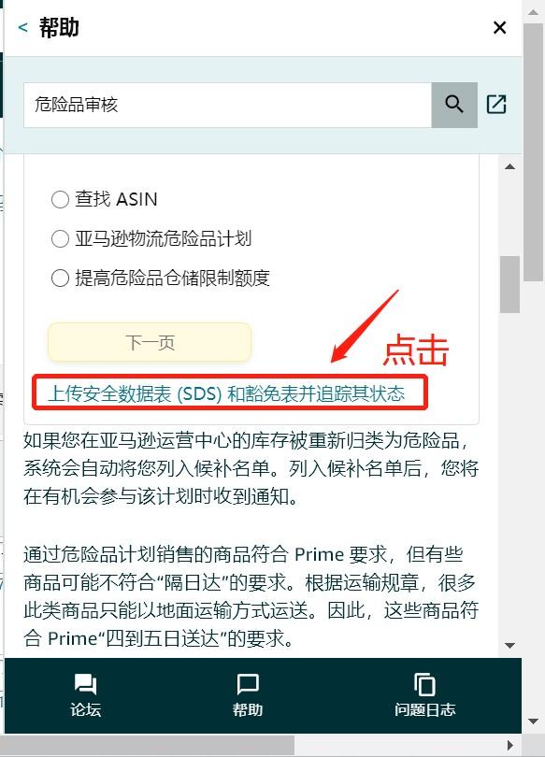Click the horizontal scrollbar thumb at bottom
The image size is (545, 757).
tap(147, 745)
